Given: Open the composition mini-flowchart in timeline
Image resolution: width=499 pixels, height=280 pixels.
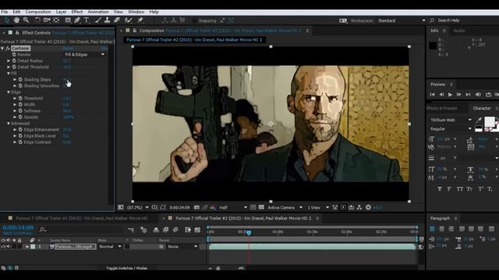Looking at the screenshot, I should pos(131,229).
